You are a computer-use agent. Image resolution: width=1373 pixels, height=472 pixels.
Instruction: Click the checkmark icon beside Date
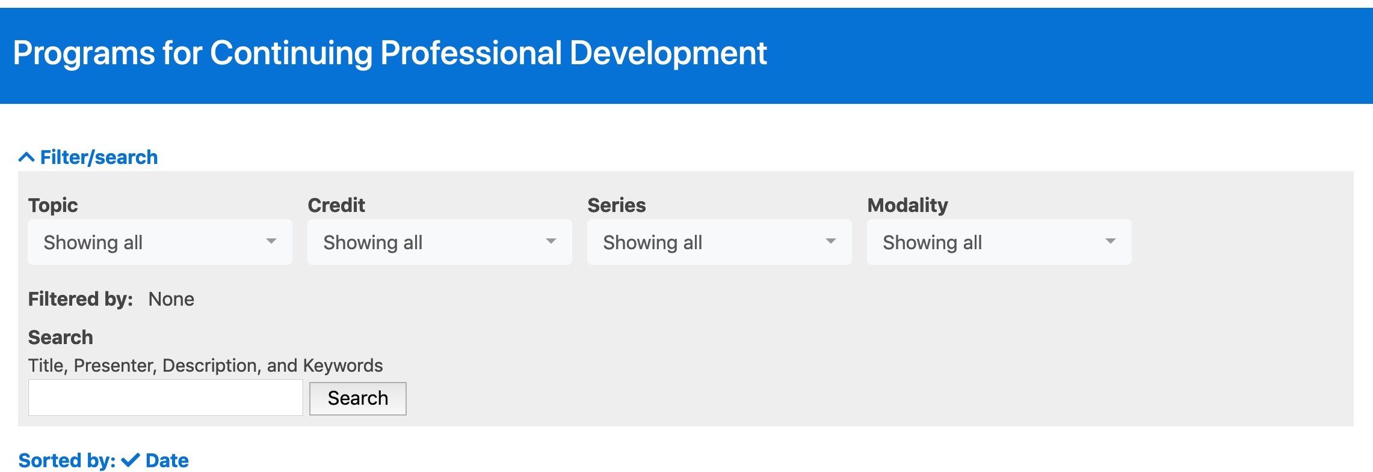point(131,461)
